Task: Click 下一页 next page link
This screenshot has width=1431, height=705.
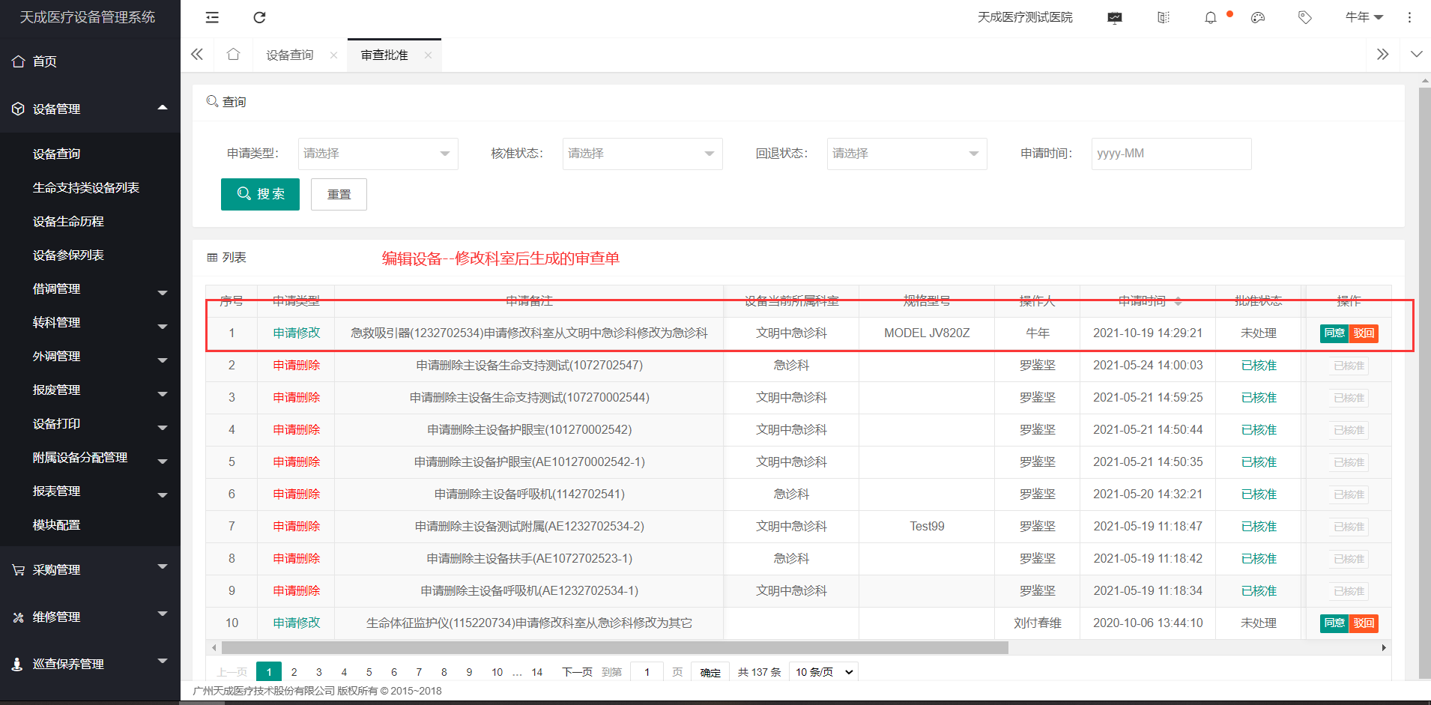Action: (578, 672)
